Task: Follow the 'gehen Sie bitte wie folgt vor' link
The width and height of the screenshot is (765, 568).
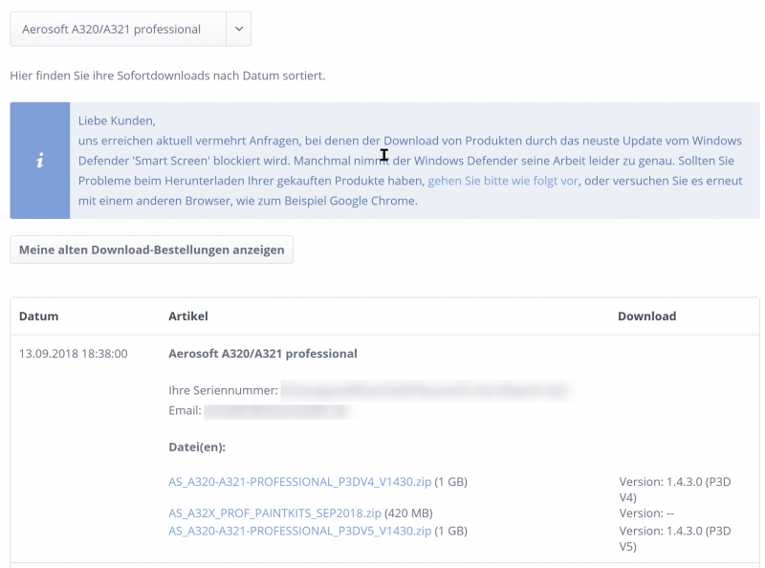Action: point(503,181)
